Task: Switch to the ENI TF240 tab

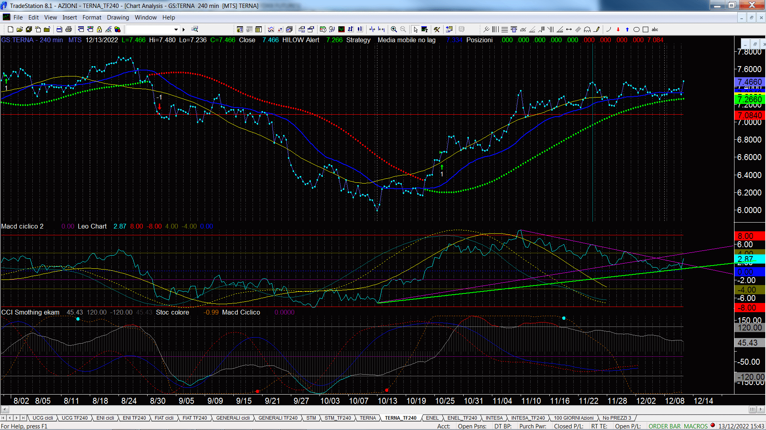Action: point(134,418)
